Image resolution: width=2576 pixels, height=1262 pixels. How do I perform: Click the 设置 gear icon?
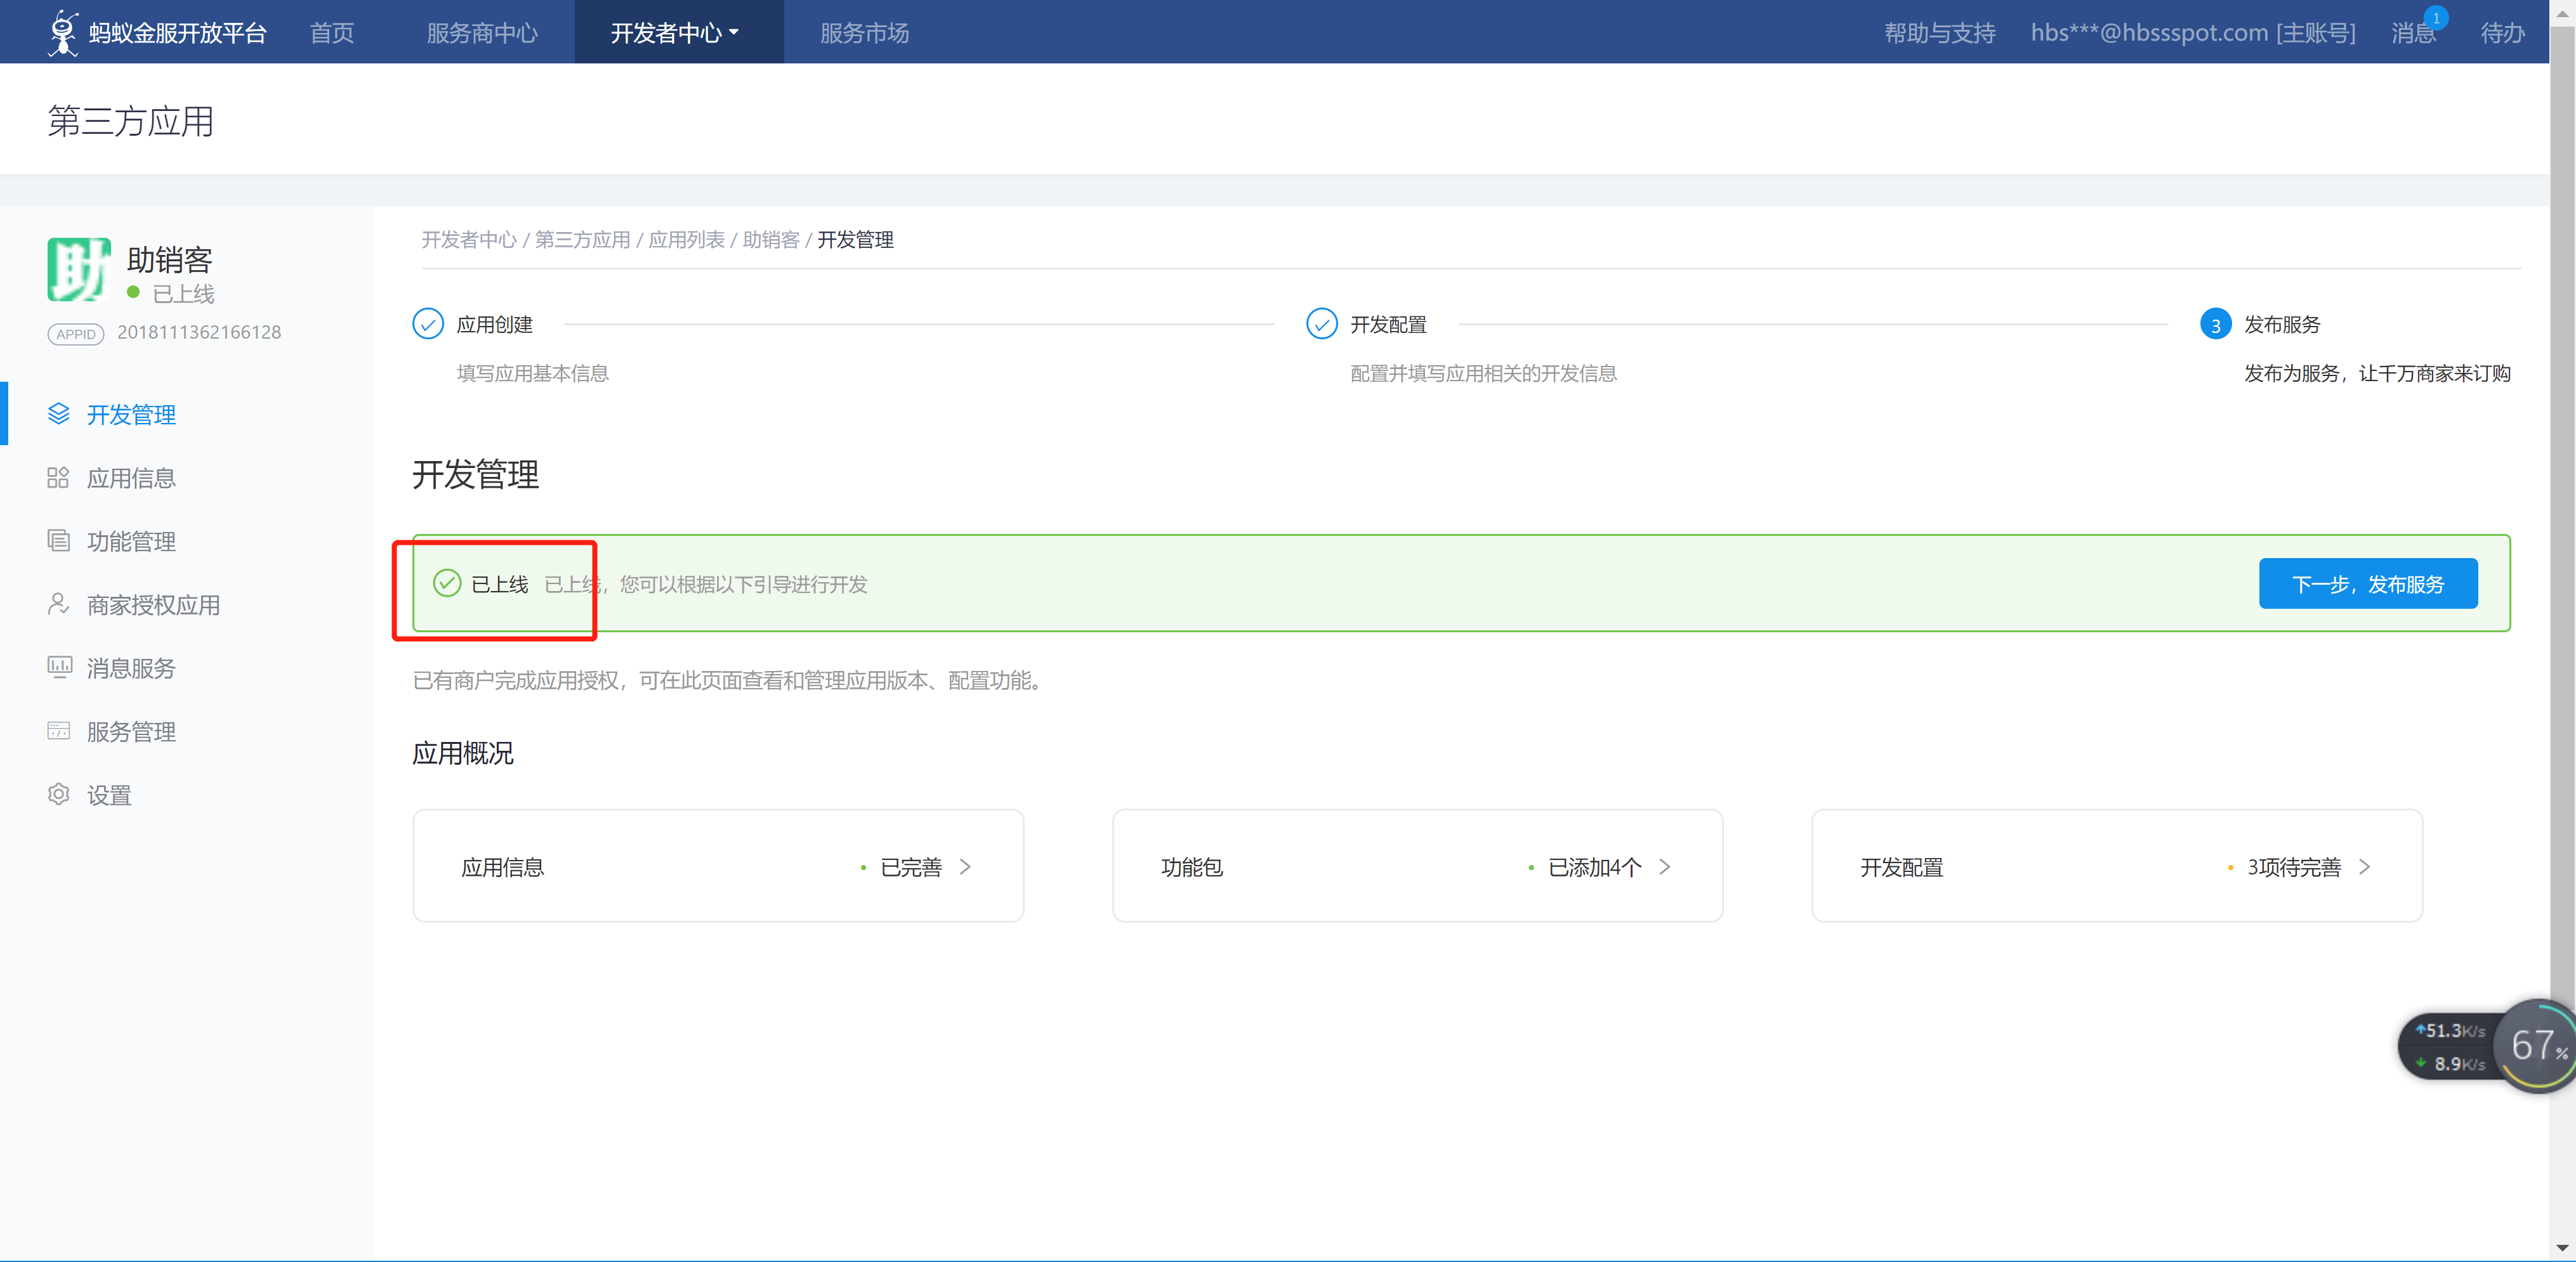click(x=59, y=795)
